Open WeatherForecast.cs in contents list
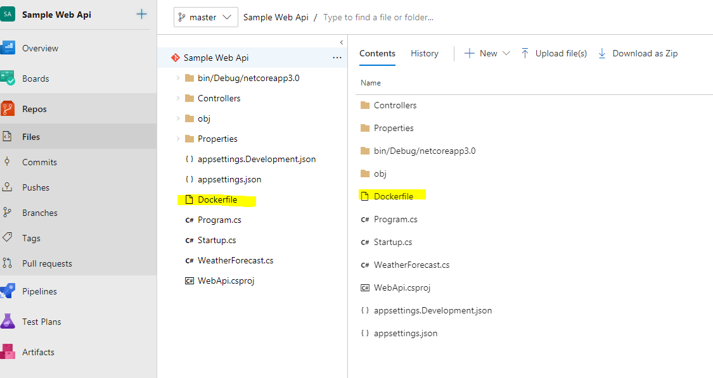 [x=411, y=265]
